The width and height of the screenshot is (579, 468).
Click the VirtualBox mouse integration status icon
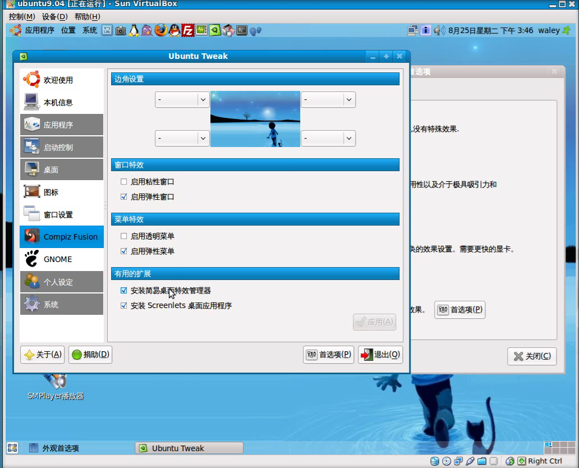[x=510, y=461]
